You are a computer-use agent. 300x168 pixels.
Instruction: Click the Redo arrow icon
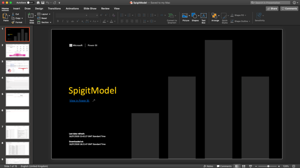[54, 3]
